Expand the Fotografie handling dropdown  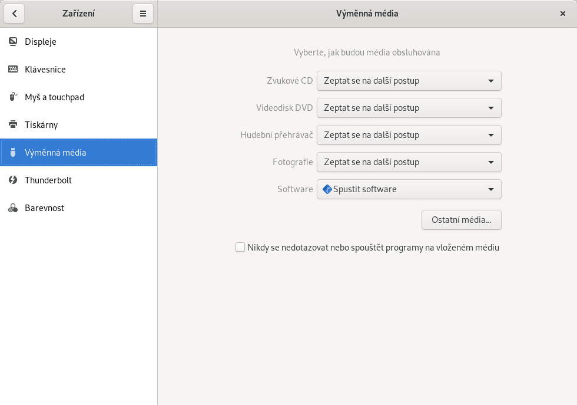pyautogui.click(x=409, y=162)
